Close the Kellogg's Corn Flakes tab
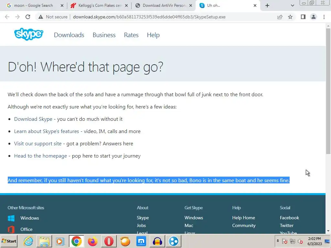The width and height of the screenshot is (331, 248). point(126,6)
